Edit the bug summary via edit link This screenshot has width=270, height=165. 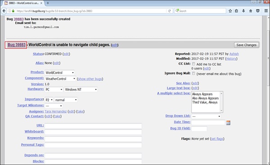click(115, 45)
